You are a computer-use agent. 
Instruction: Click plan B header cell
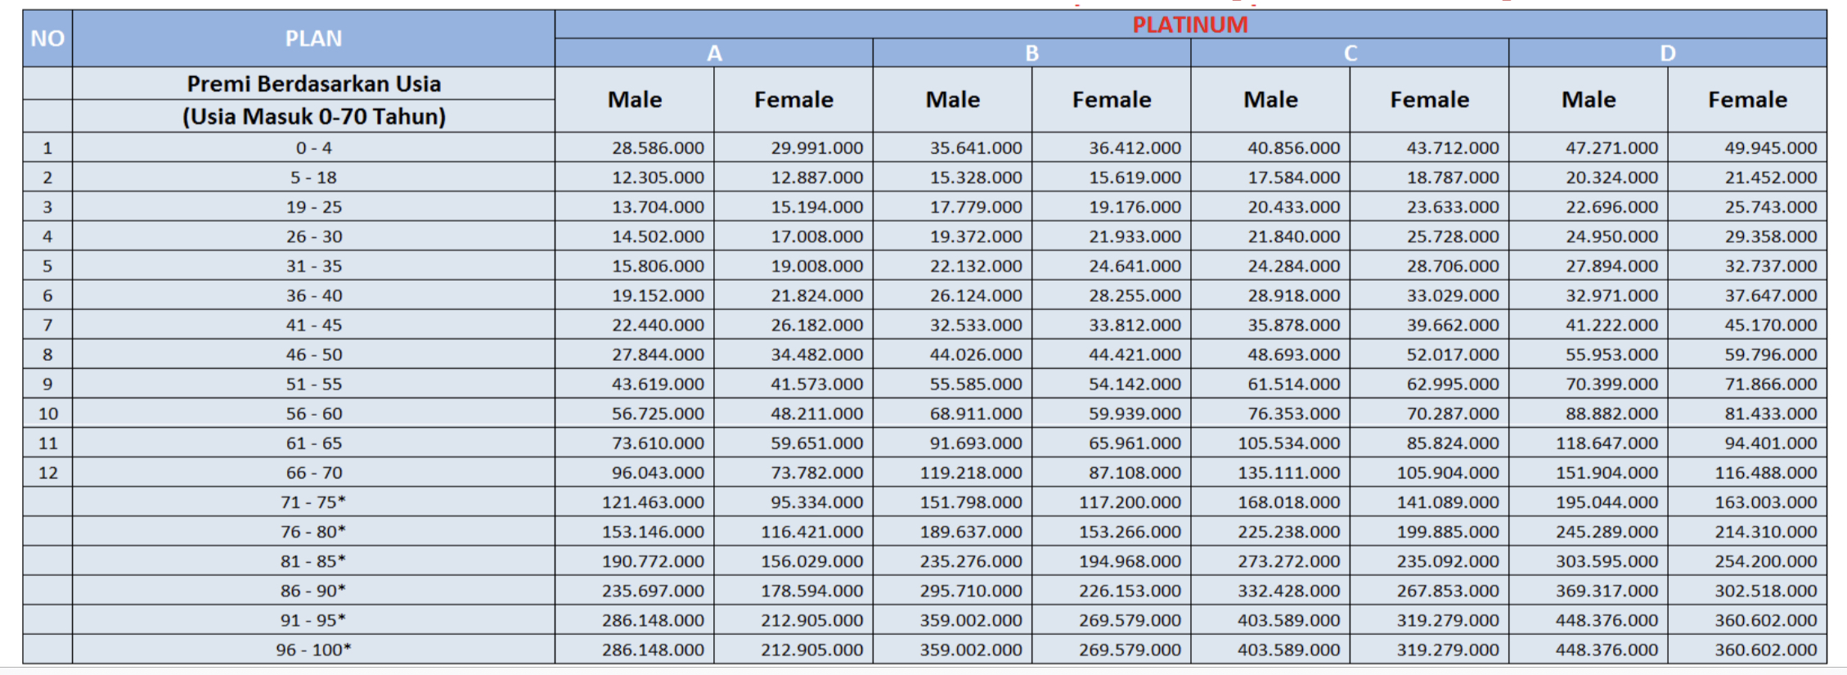click(1031, 53)
